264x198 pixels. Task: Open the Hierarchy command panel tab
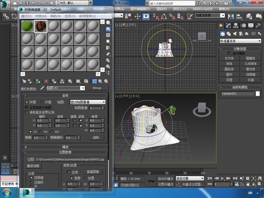coord(236,26)
